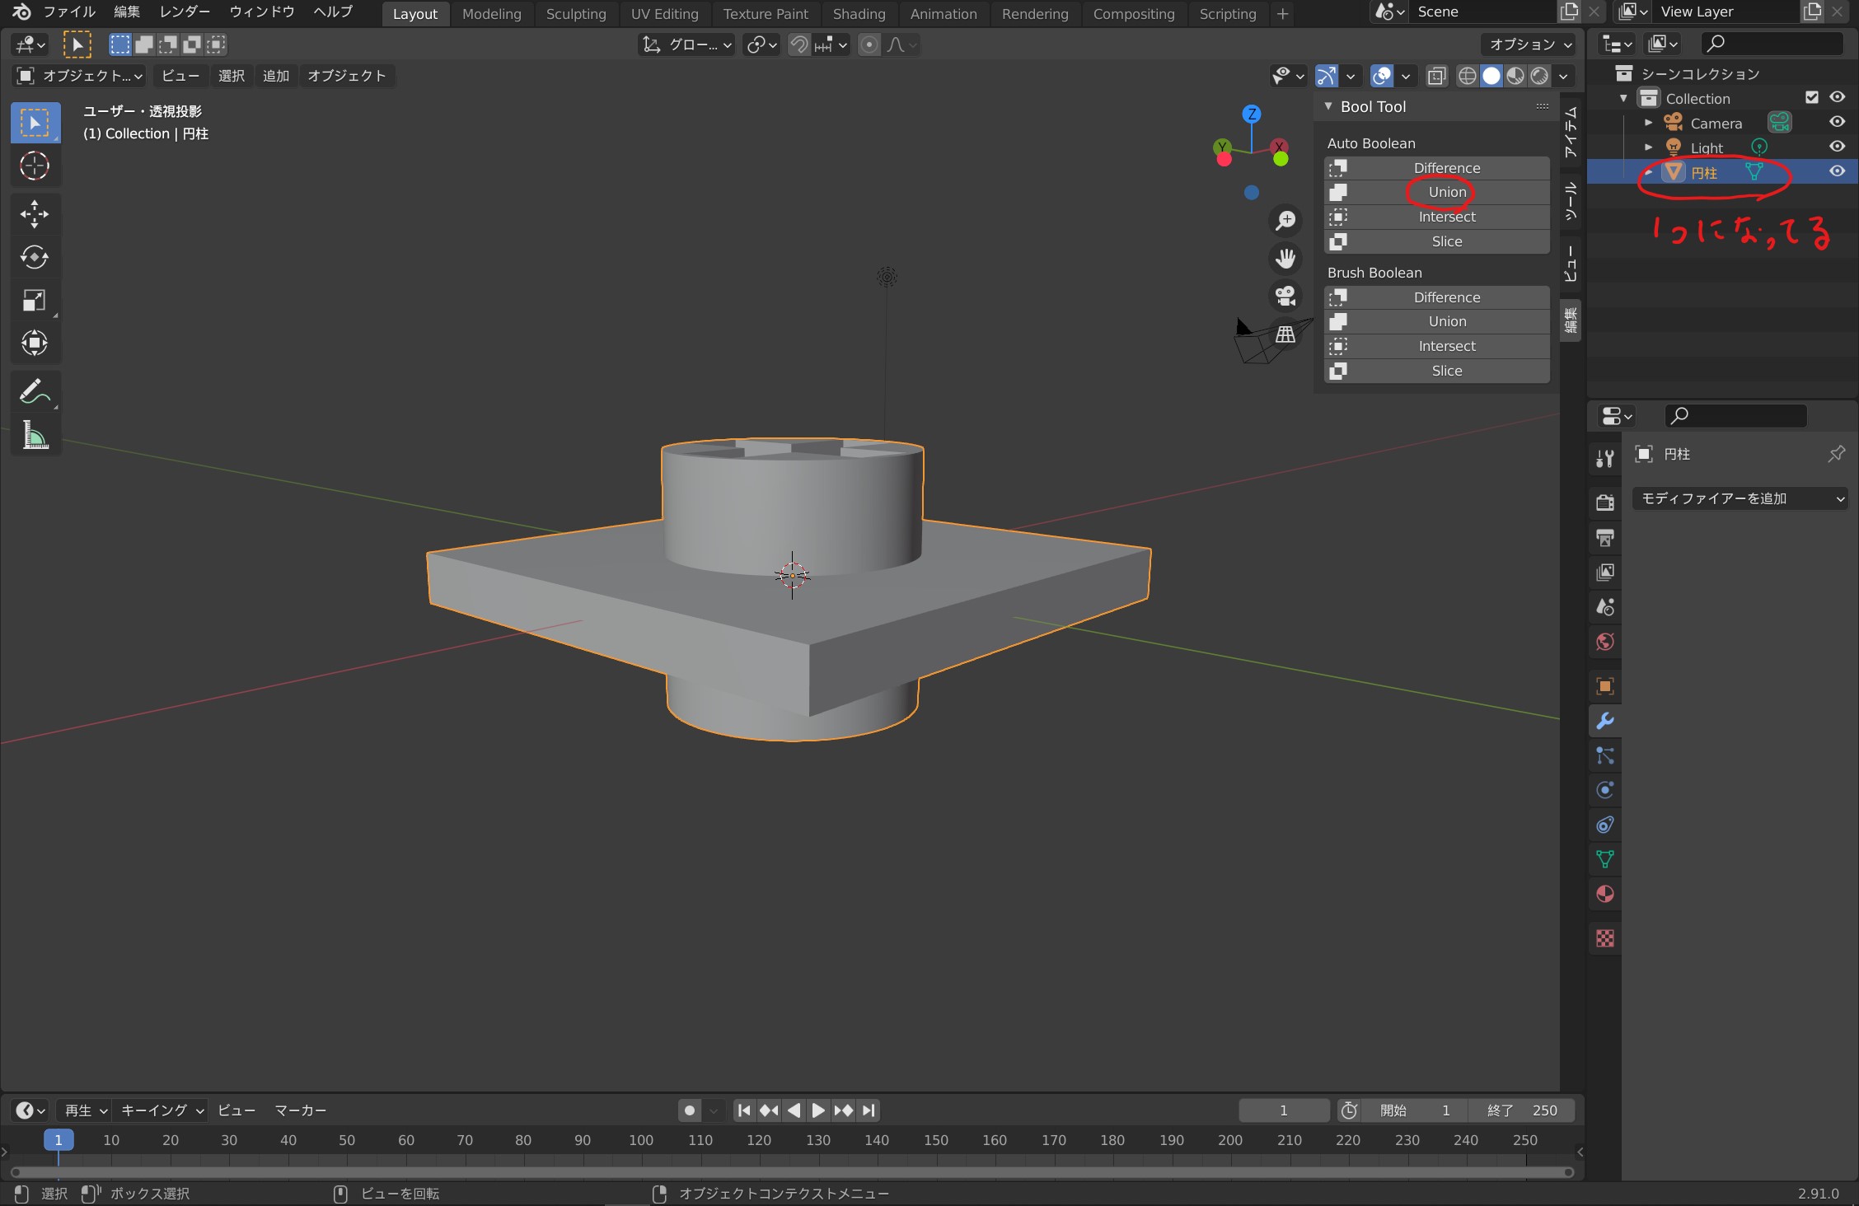Select the 3D Cursor tool

(x=34, y=166)
